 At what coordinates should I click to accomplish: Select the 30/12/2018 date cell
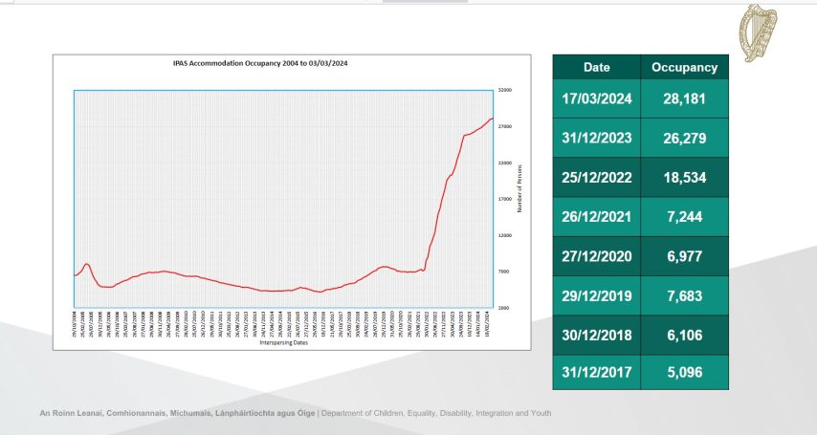click(595, 332)
